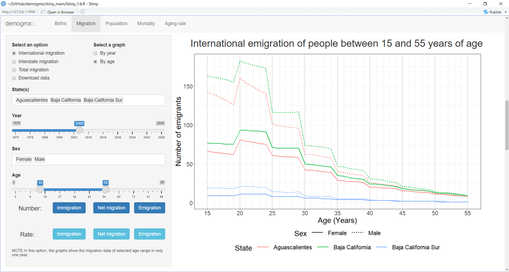509x272 pixels.
Task: Go to the Aging rate tab
Action: [x=175, y=23]
